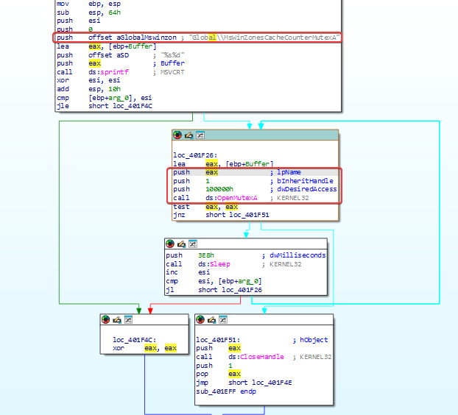Click the dwMilliseconds comment
Image resolution: width=458 pixels, height=415 pixels.
pos(297,255)
